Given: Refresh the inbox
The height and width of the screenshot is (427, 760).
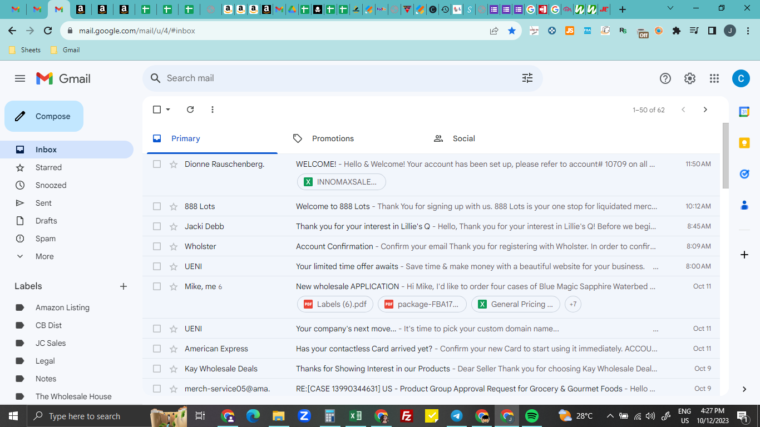Looking at the screenshot, I should 190,110.
